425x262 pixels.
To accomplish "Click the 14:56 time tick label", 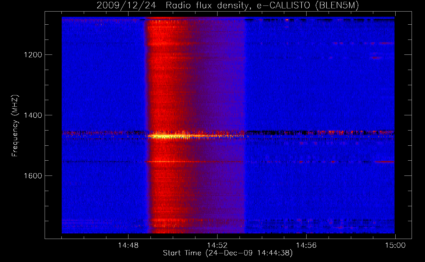I will 306,245.
